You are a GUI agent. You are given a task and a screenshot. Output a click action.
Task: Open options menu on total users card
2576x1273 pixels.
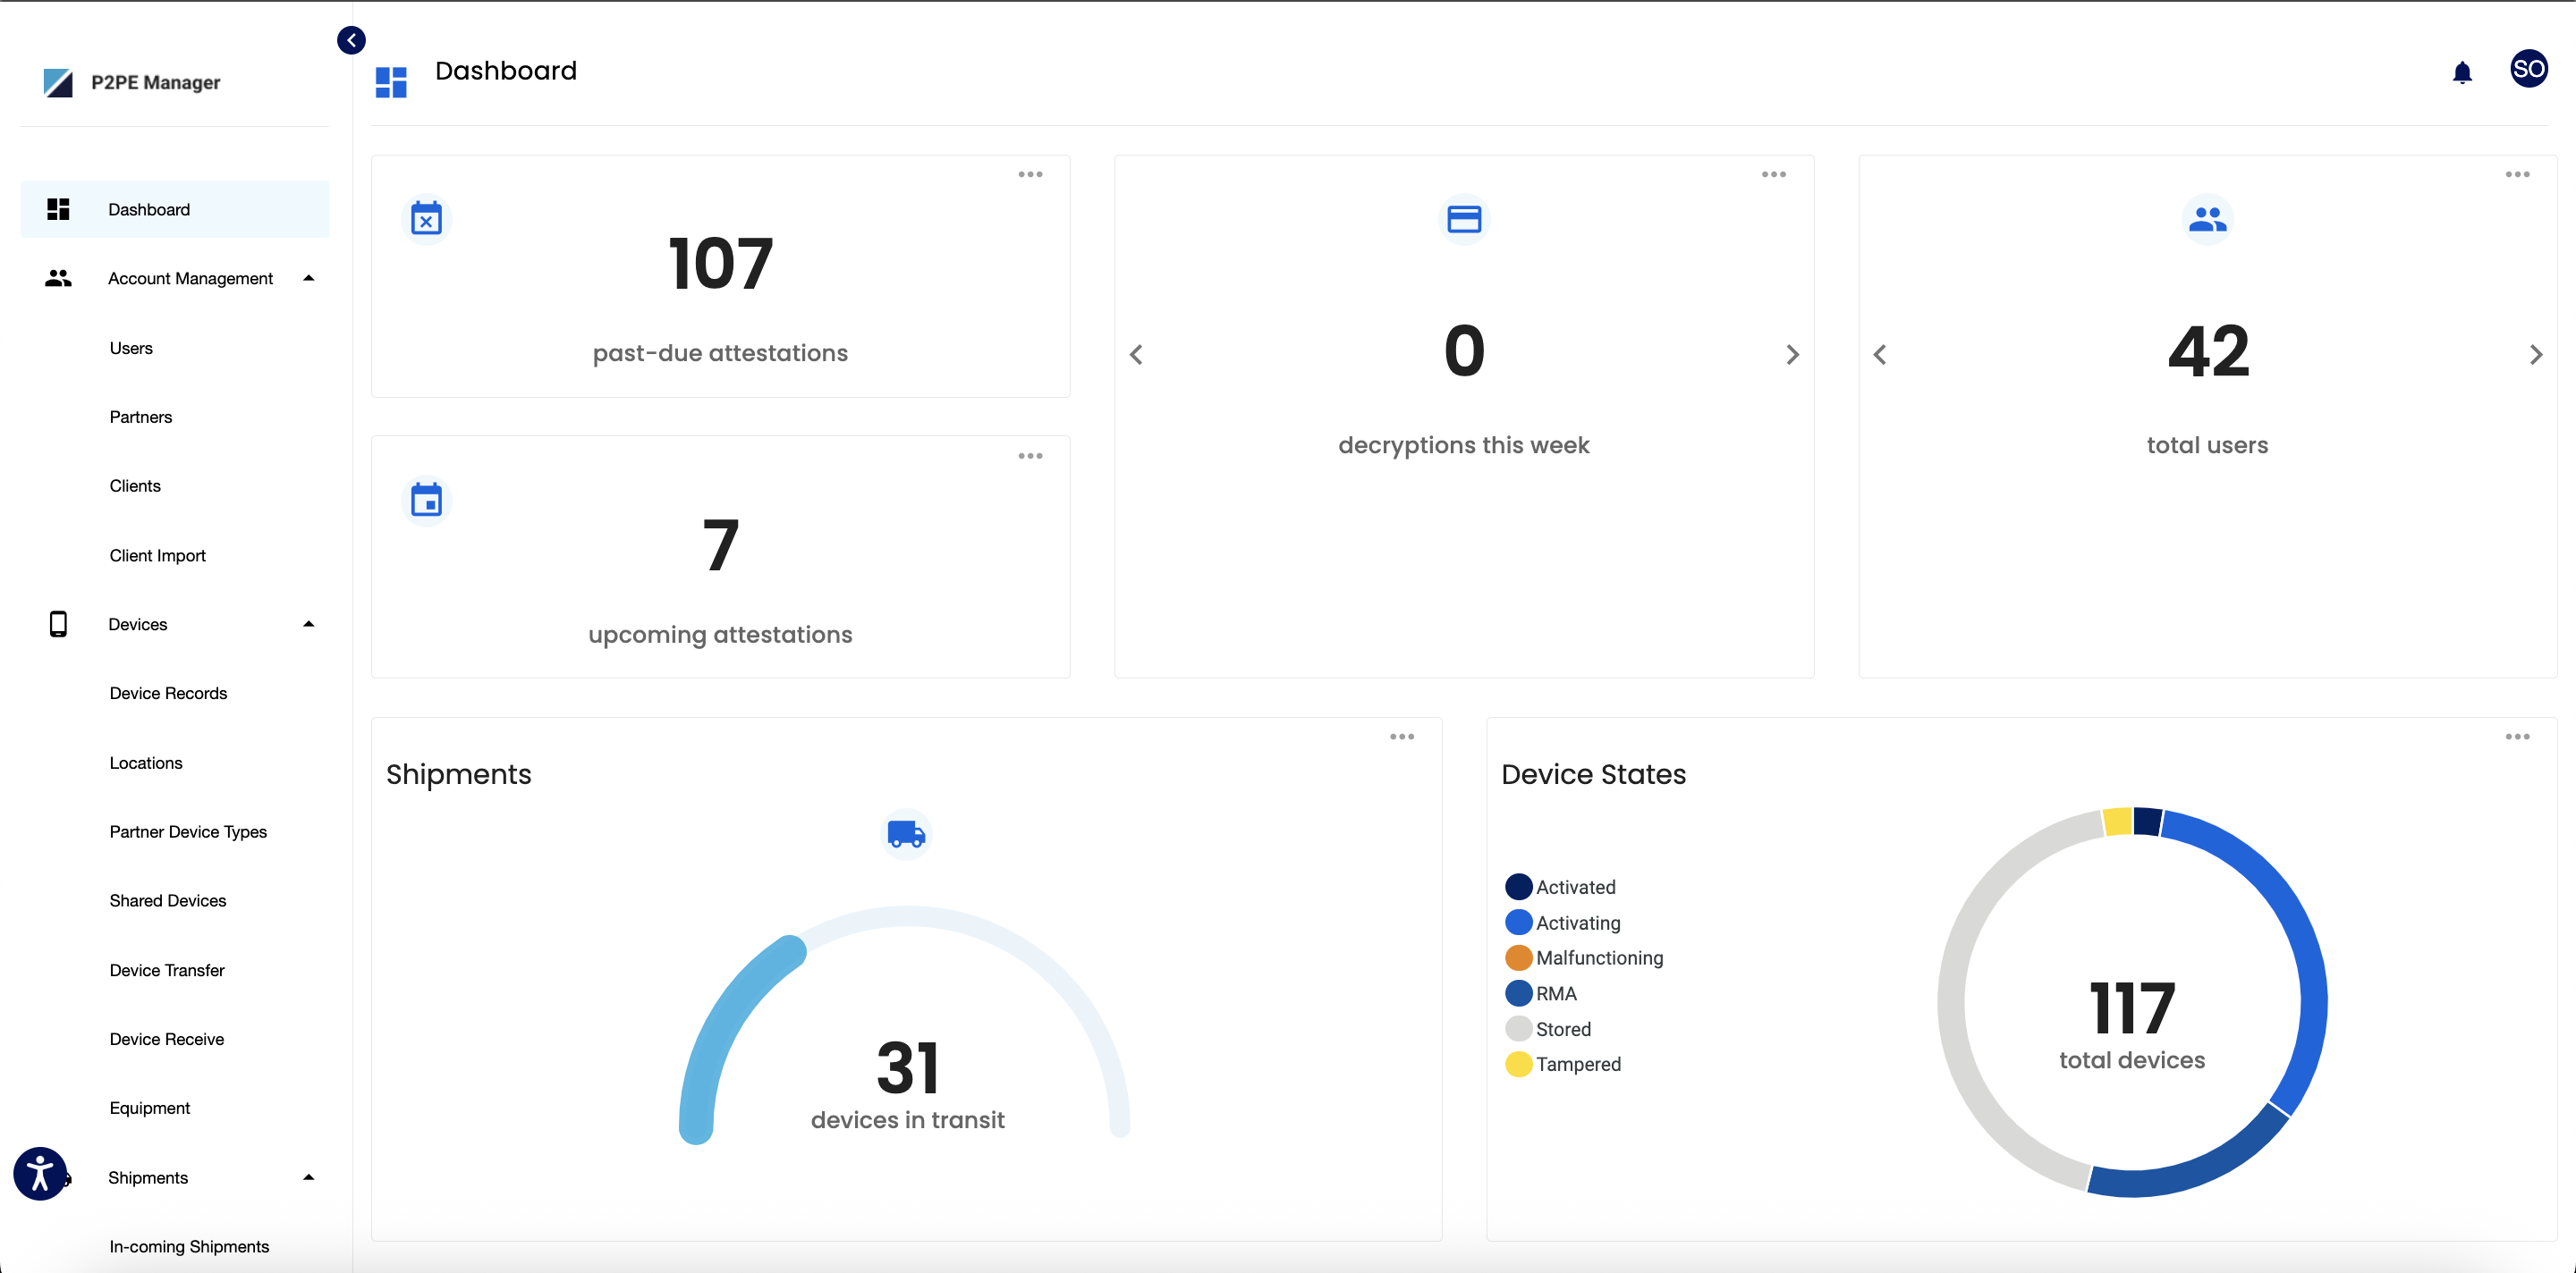coord(2517,175)
